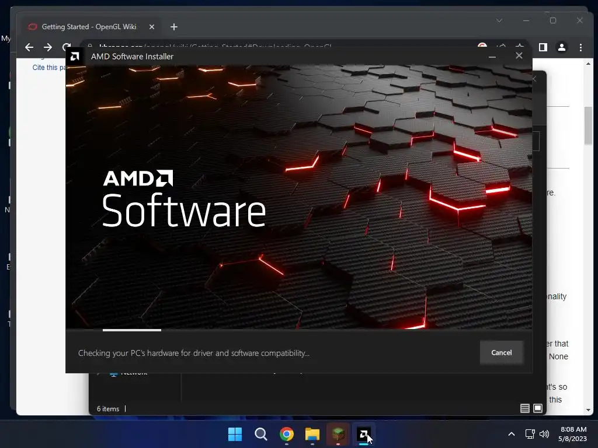Viewport: 598px width, 448px height.
Task: Open Chrome tab search dropdown
Action: click(x=499, y=20)
